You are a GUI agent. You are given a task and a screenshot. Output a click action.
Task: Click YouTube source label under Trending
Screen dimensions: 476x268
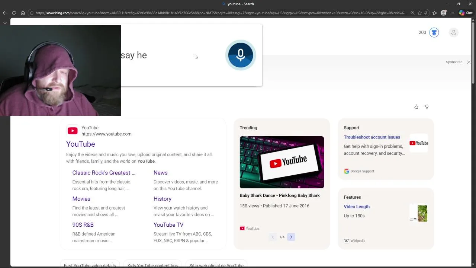[x=250, y=229]
